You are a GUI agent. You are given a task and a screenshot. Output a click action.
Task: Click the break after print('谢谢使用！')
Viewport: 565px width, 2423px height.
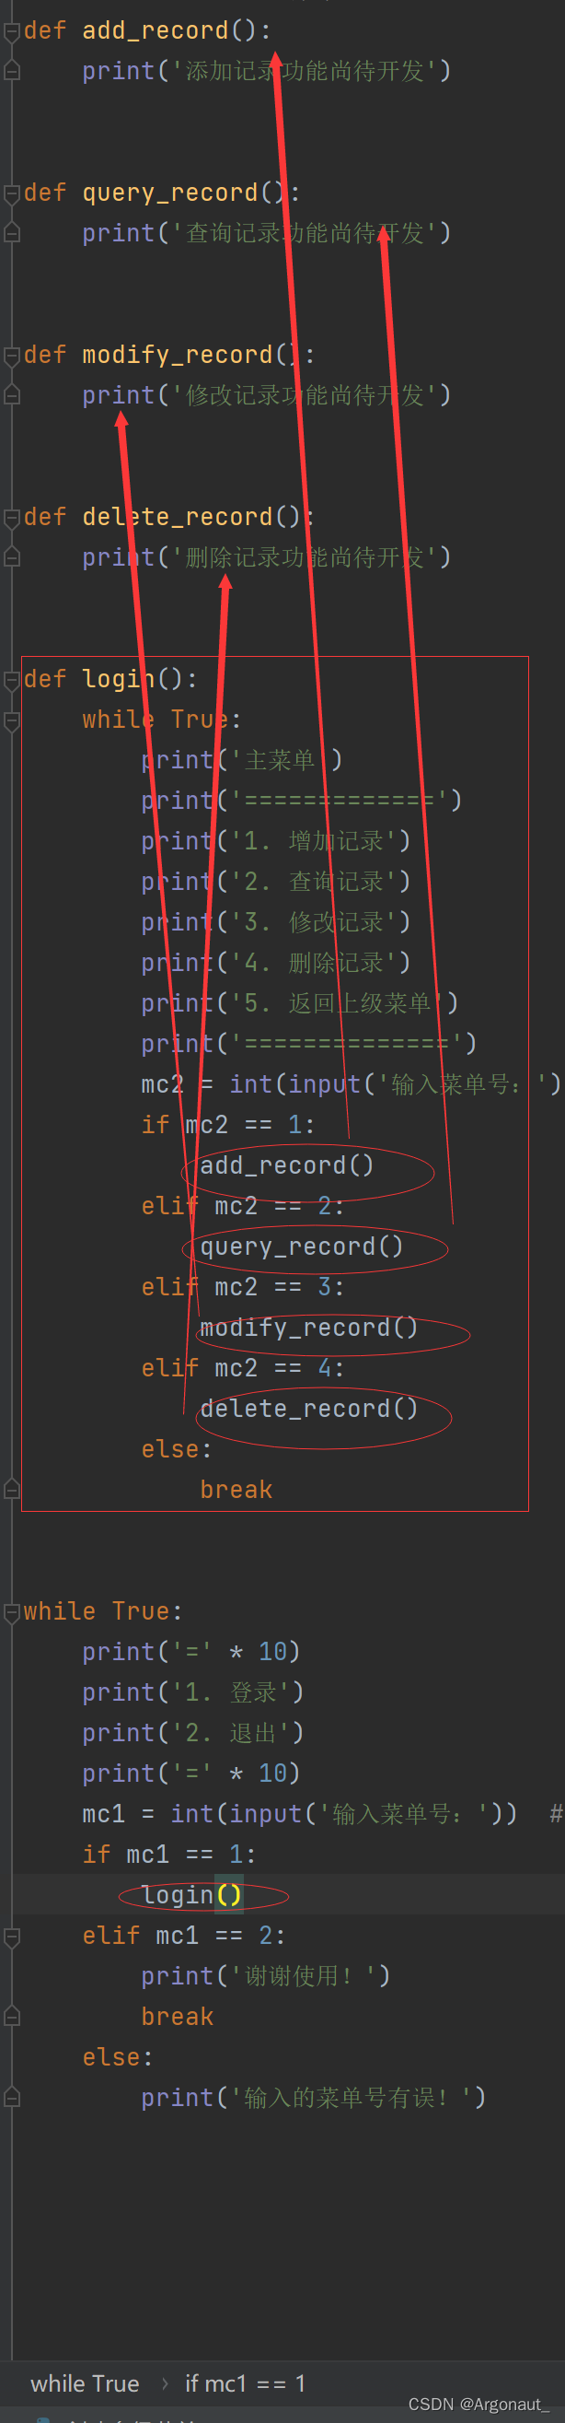(178, 2017)
